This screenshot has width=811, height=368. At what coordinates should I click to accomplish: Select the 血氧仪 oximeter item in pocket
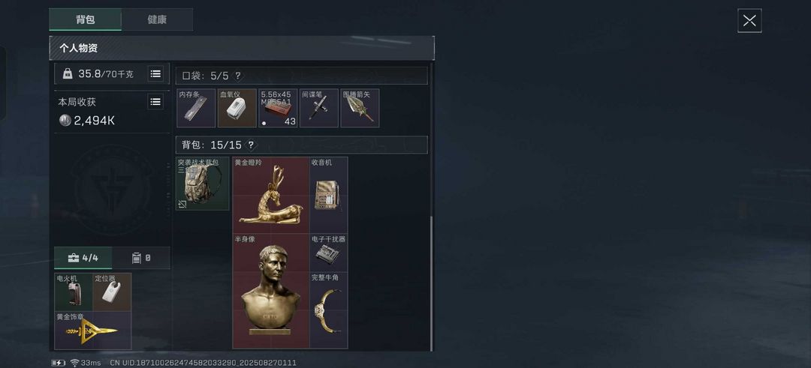click(x=237, y=108)
